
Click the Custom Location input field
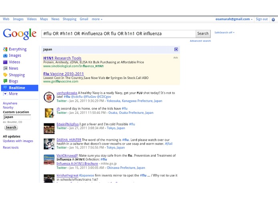(x=17, y=117)
